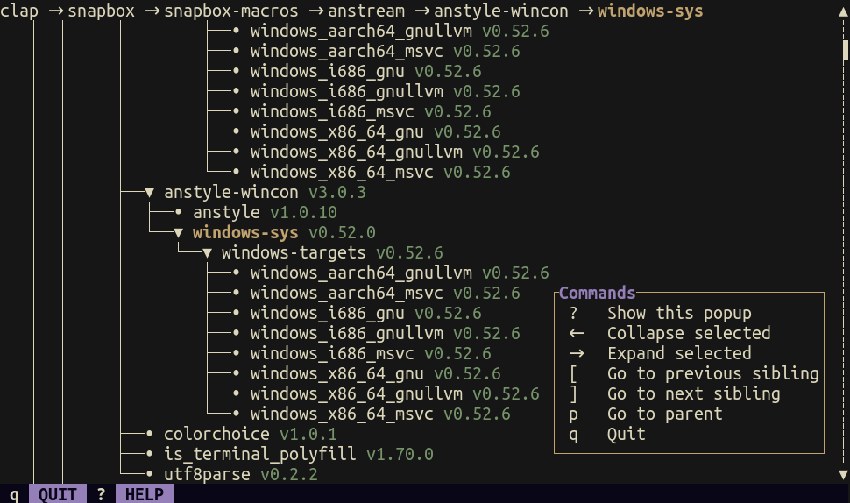Collapse the anstyle-wincon tree node triangle
Image resolution: width=850 pixels, height=503 pixels.
pyautogui.click(x=149, y=193)
